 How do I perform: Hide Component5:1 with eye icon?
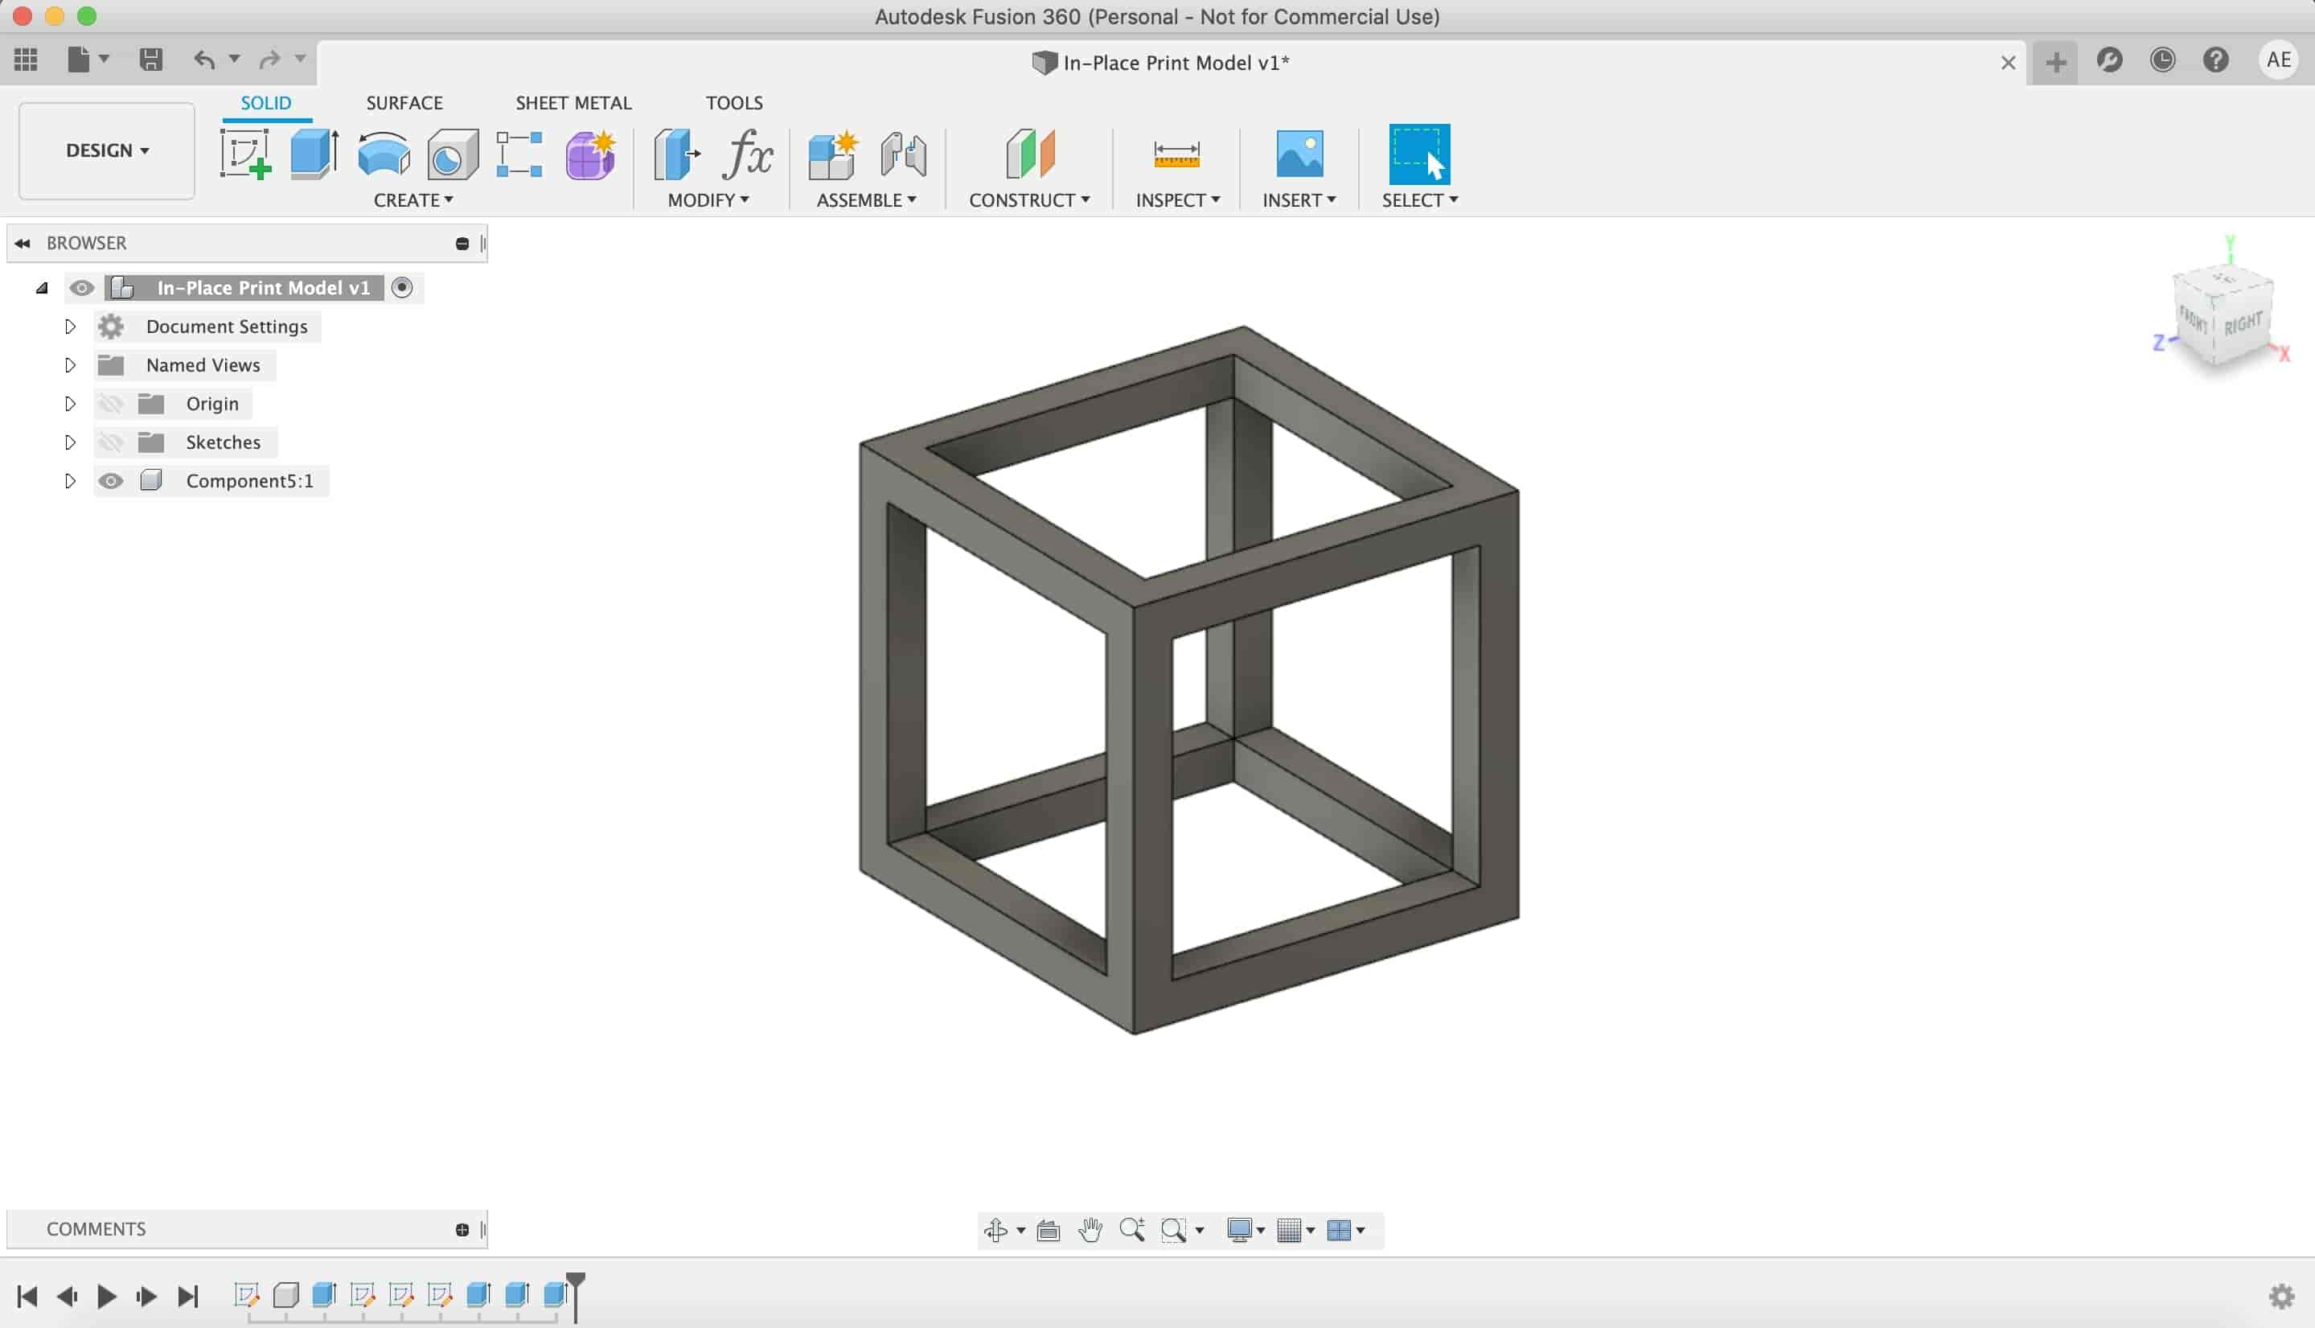click(x=110, y=481)
